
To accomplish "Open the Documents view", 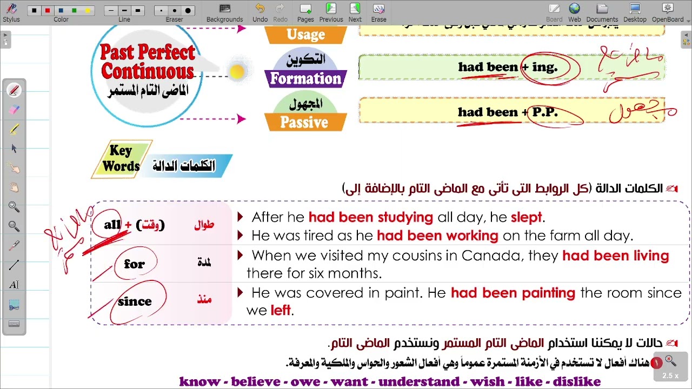I will click(602, 12).
